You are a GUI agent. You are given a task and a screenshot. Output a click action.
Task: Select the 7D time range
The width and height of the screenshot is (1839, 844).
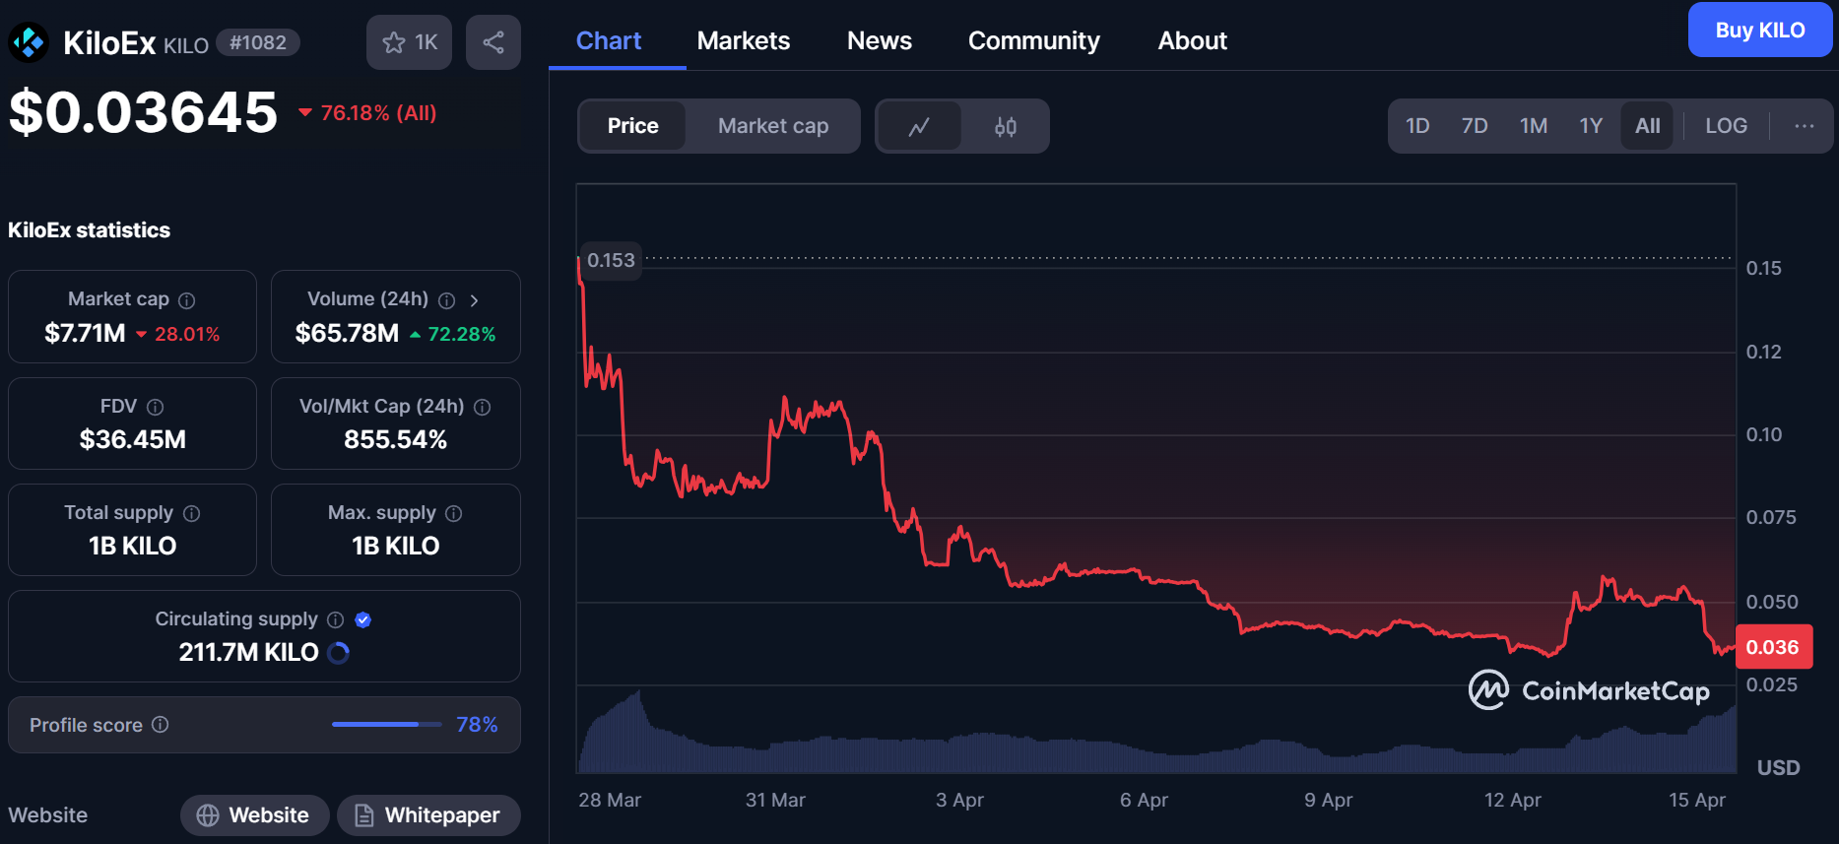[1474, 126]
